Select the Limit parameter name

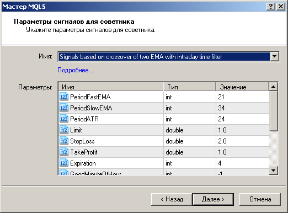76,130
